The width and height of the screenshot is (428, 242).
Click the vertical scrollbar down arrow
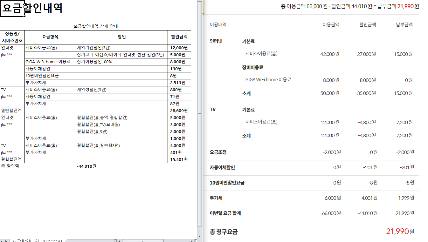[199, 236]
